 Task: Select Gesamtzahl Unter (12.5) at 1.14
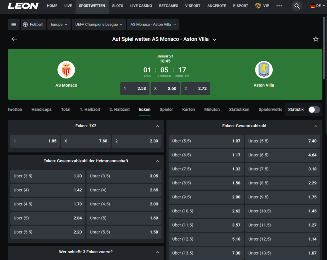click(x=282, y=239)
